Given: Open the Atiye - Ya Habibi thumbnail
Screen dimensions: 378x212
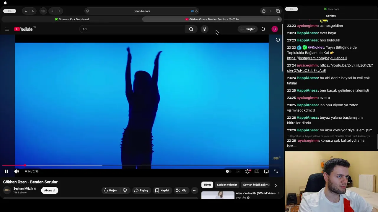Looking at the screenshot, I should pos(218,195).
